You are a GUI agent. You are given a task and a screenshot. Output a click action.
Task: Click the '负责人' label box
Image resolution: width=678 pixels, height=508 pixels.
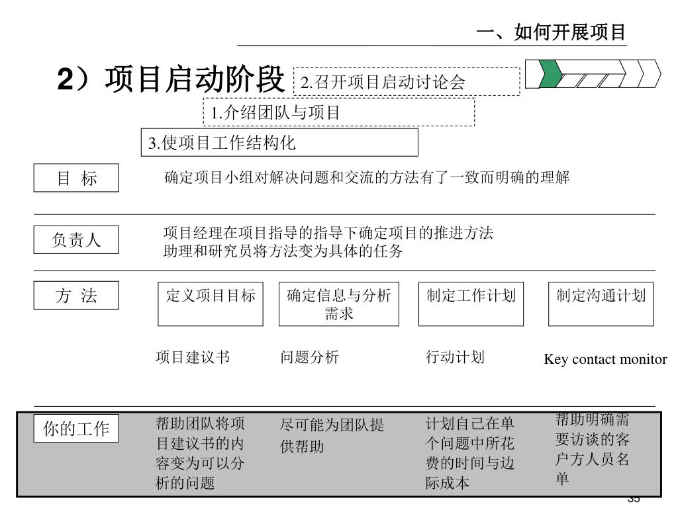coord(76,239)
